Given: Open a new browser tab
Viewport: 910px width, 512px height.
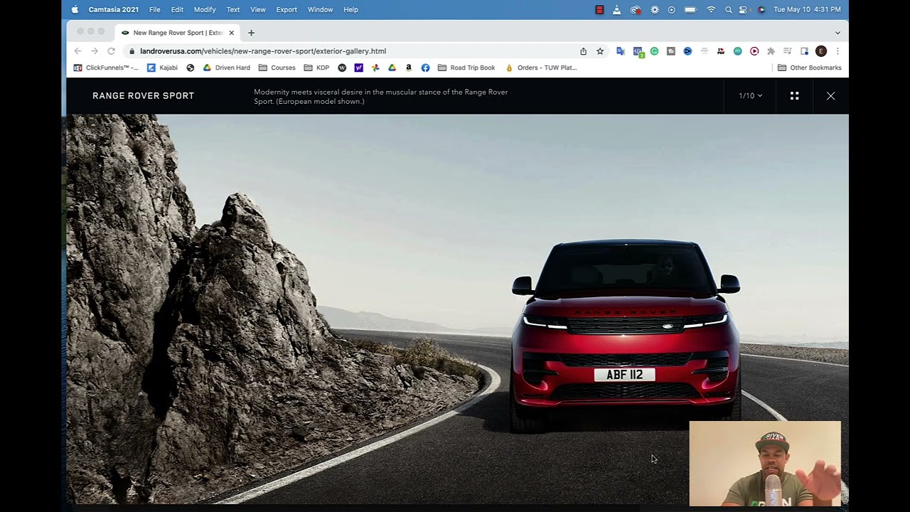Looking at the screenshot, I should [x=251, y=33].
